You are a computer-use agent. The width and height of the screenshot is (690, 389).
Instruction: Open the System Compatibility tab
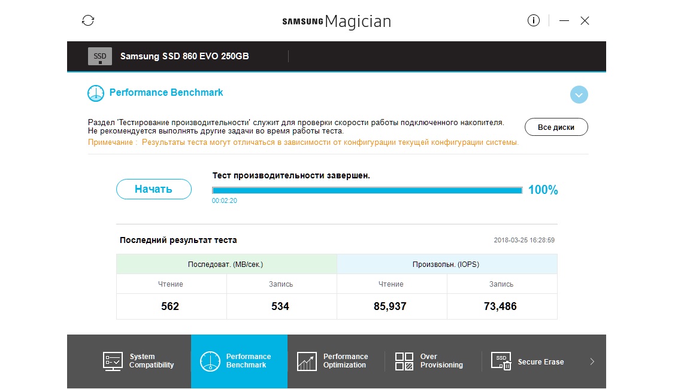coord(151,361)
